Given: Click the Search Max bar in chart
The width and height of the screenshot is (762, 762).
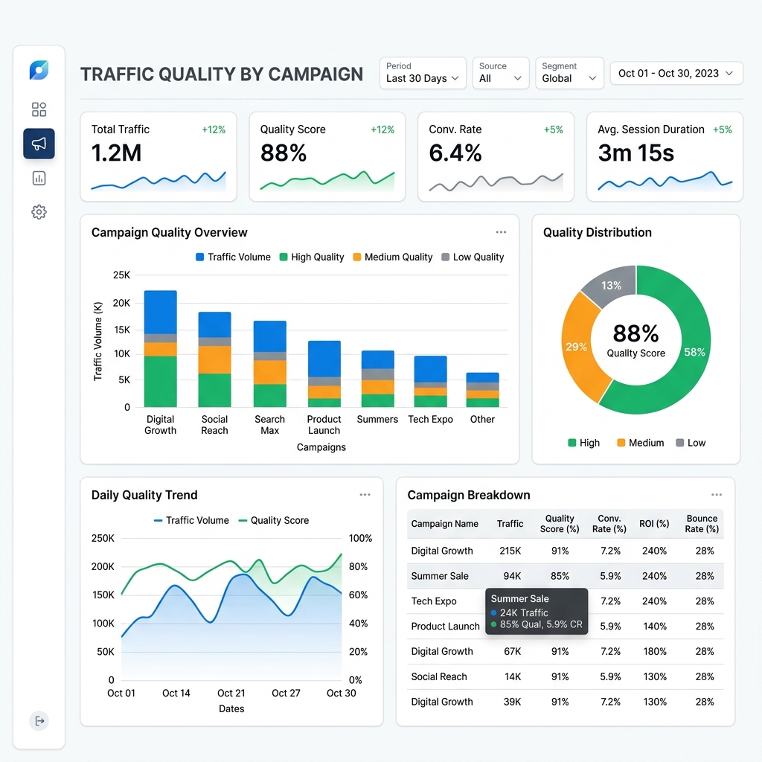Looking at the screenshot, I should point(269,364).
